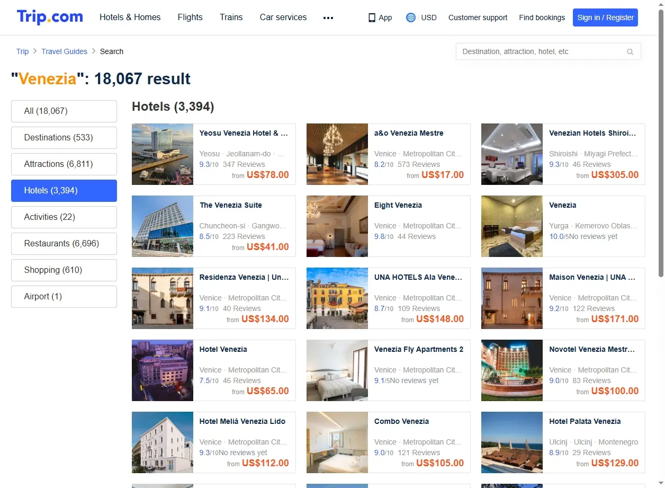Select the Activities (22) filter

(x=64, y=217)
